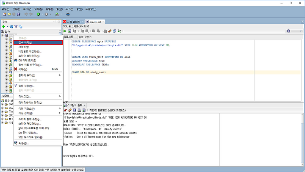Open the dropdown arrow beside New Connection plus

click(7, 27)
